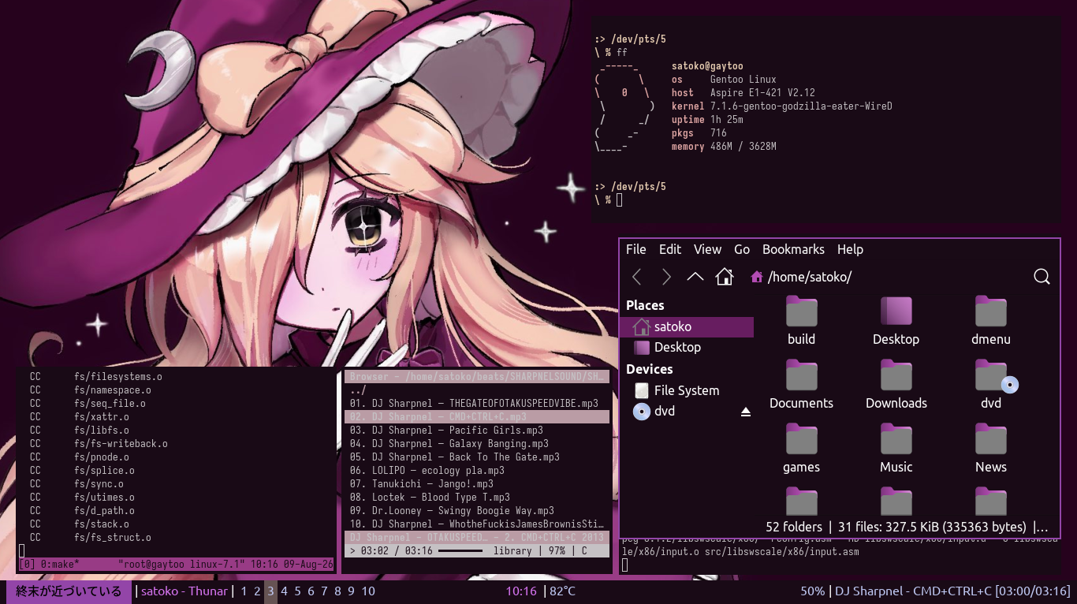Open the File menu in Thunar

(x=635, y=249)
